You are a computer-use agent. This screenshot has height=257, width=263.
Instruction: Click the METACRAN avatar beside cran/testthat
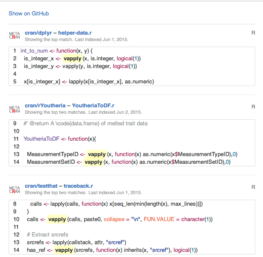pos(15,189)
